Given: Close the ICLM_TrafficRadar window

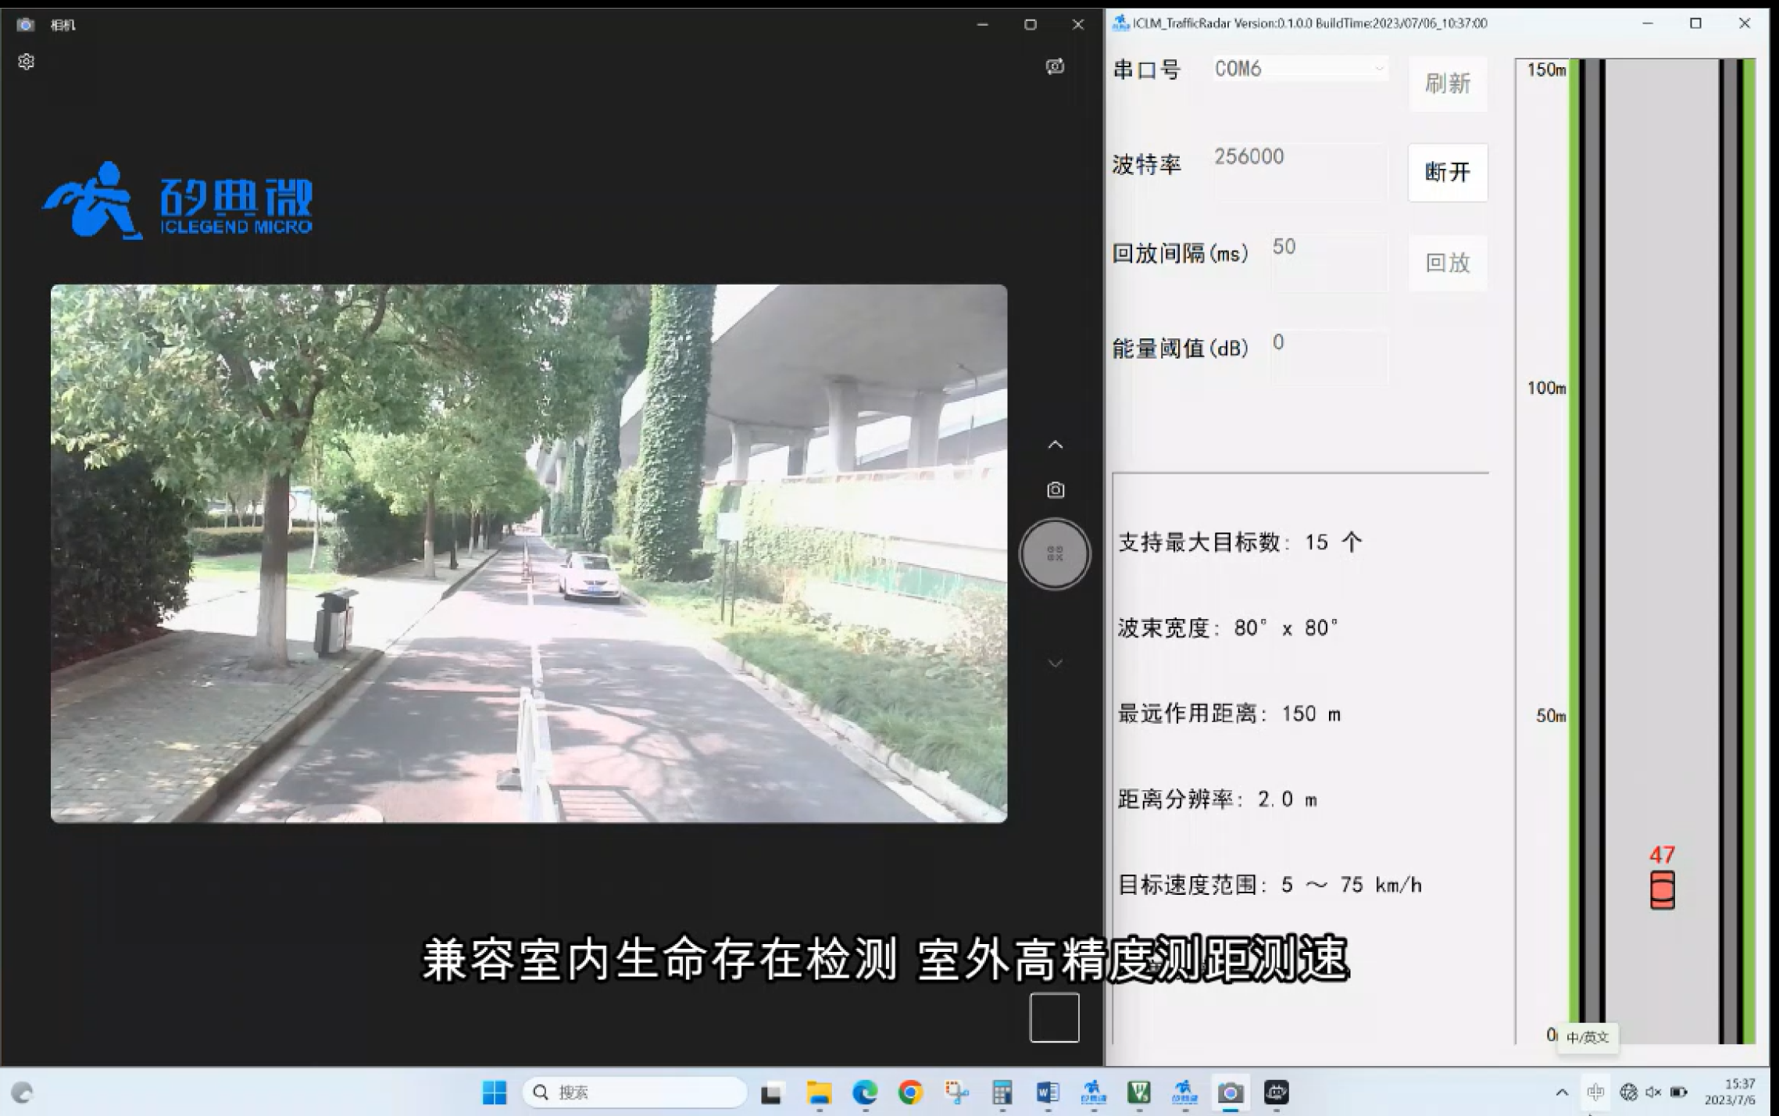Looking at the screenshot, I should pos(1744,23).
